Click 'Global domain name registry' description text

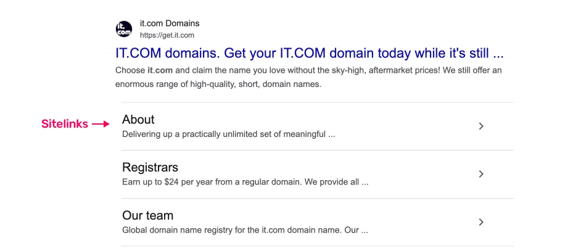tap(244, 230)
